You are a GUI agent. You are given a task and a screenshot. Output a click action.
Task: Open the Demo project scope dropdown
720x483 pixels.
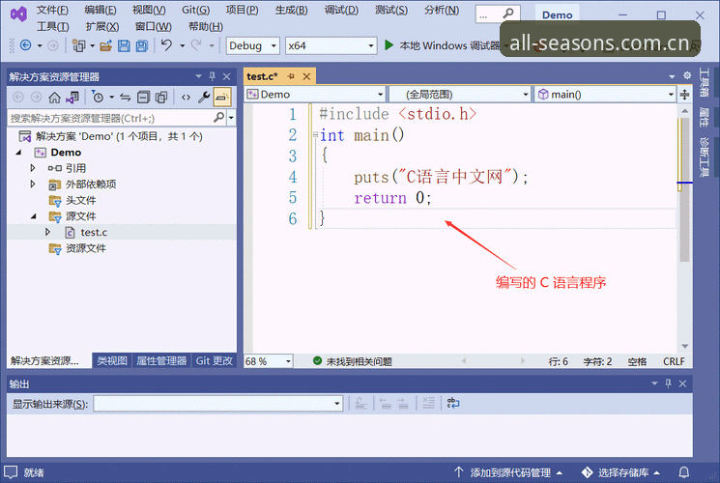coord(315,94)
